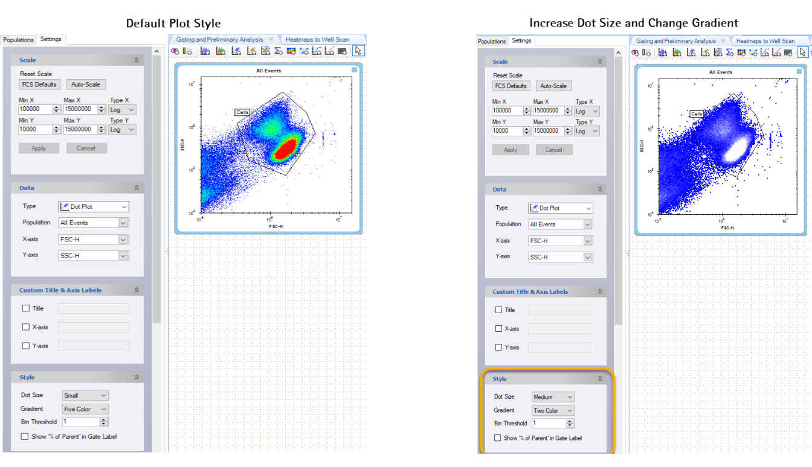Viewport: 812px width, 467px height.
Task: Add a contour plot in Default Plot Style toolbar
Action: click(x=265, y=51)
